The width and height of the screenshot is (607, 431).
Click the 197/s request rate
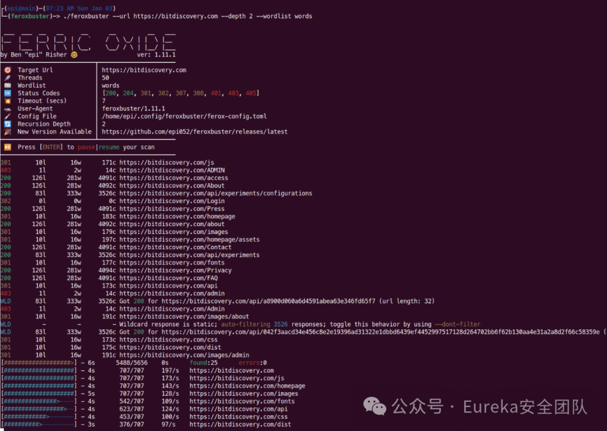pos(170,371)
